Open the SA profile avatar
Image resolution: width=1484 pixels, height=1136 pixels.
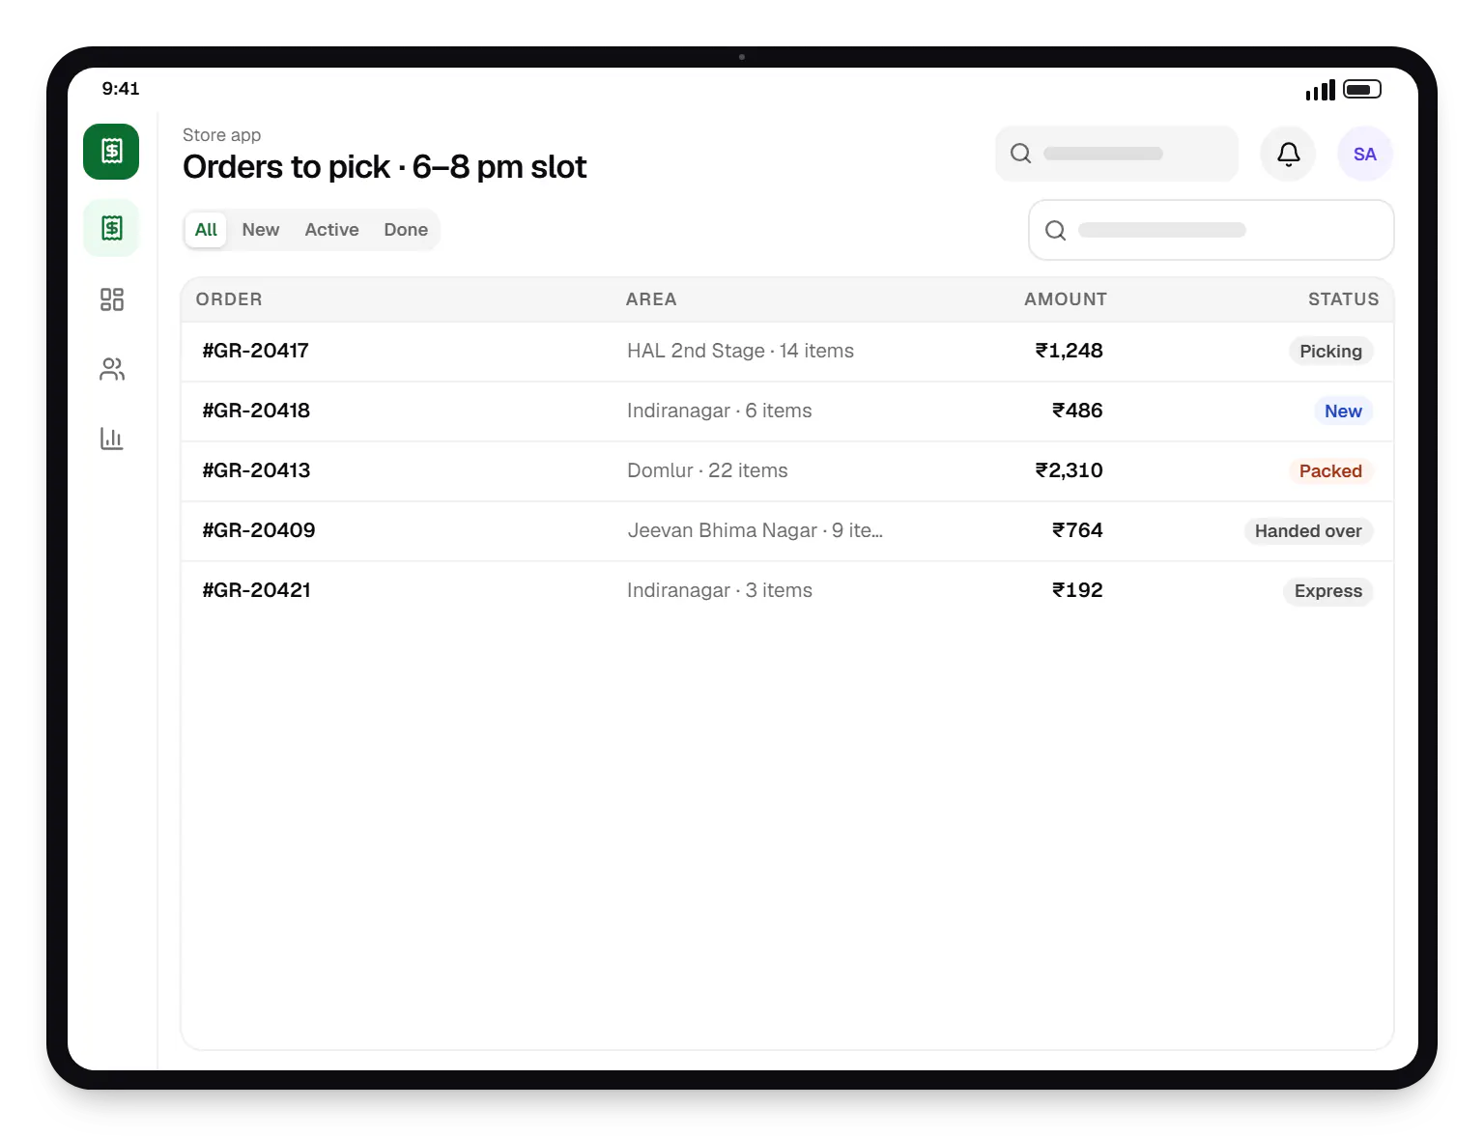coord(1364,154)
